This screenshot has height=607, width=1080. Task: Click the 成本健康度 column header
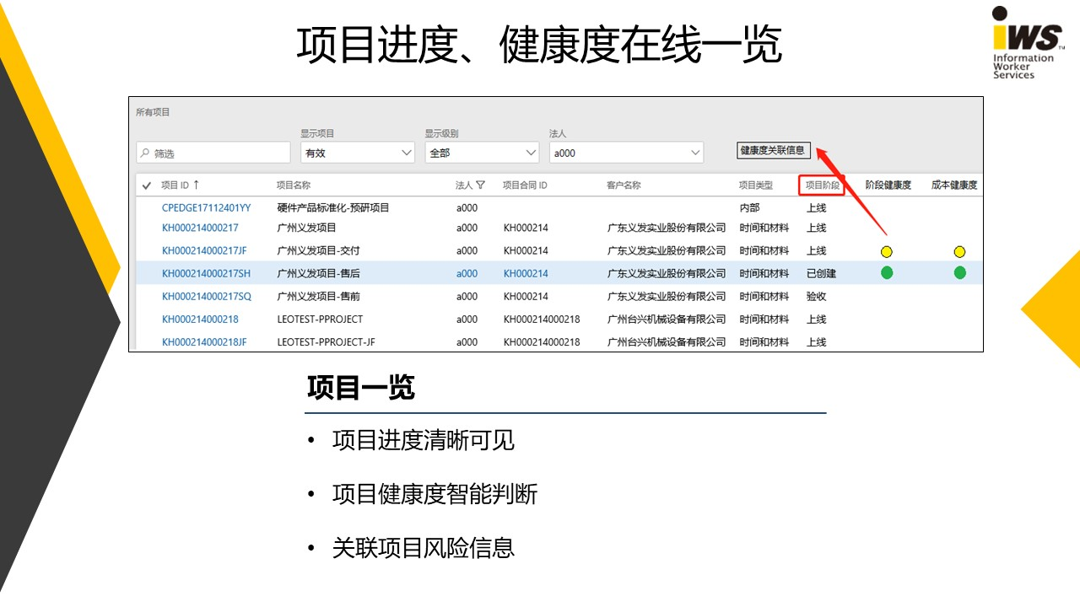pos(954,185)
